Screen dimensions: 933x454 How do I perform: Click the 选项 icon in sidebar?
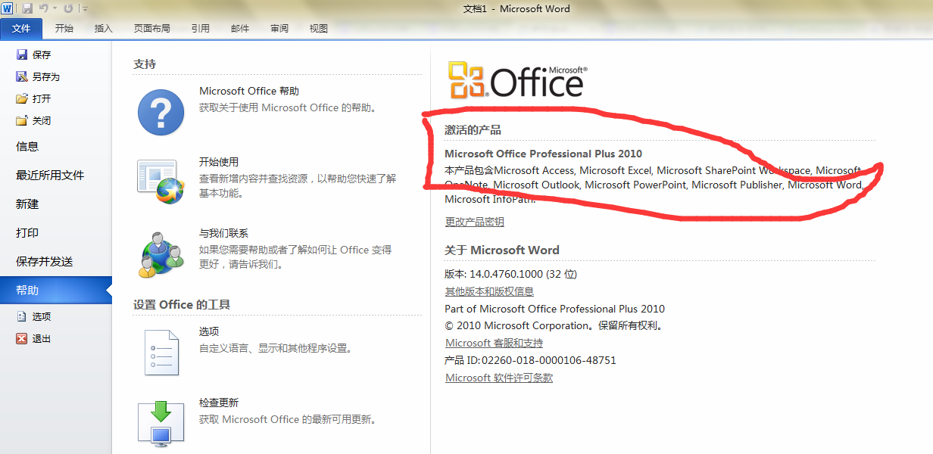click(x=22, y=317)
